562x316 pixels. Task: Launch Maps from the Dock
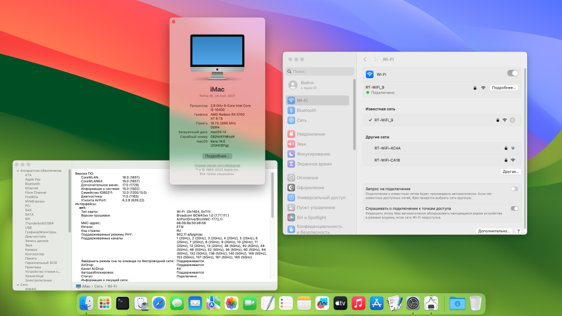click(x=213, y=304)
